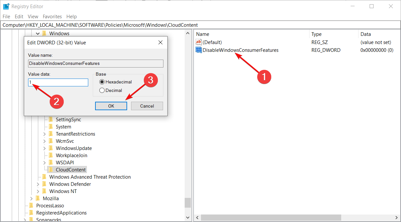401x222 pixels.
Task: Click the values pane scroll left arrow
Action: (x=197, y=217)
